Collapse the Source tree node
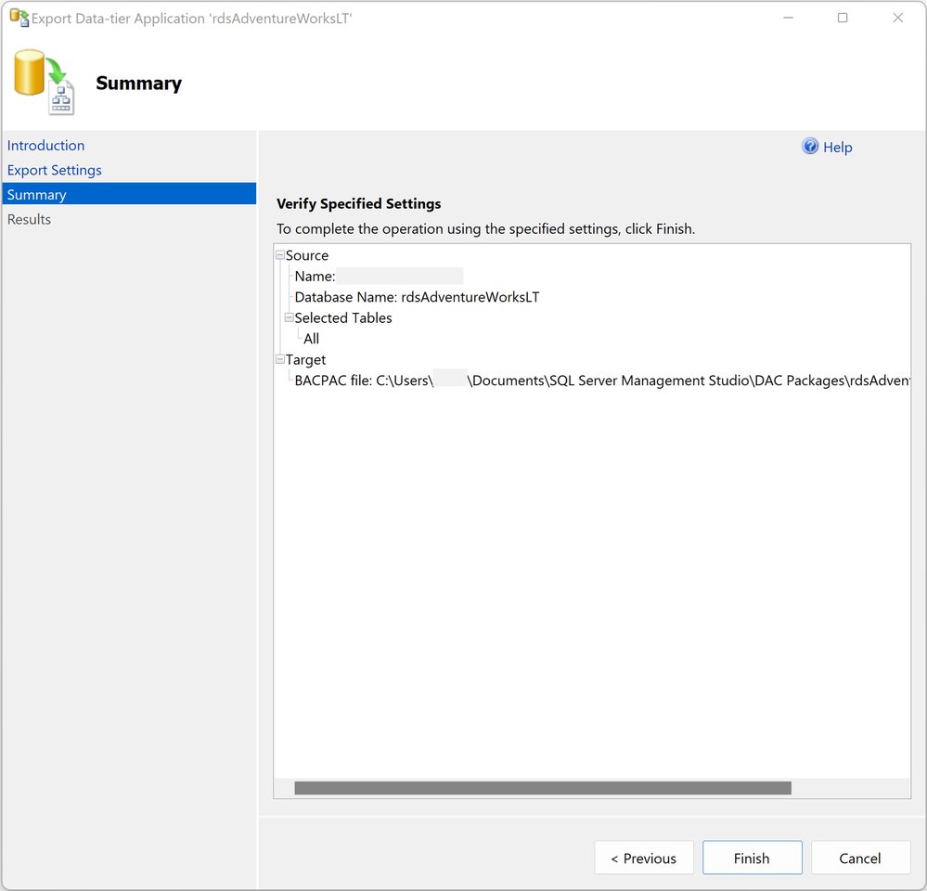Viewport: 927px width, 891px height. [280, 255]
